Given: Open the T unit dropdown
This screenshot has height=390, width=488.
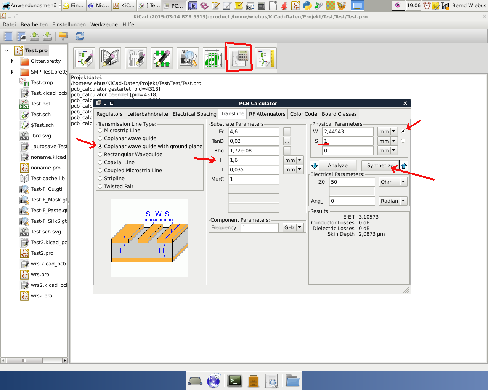Looking at the screenshot, I should pyautogui.click(x=293, y=169).
